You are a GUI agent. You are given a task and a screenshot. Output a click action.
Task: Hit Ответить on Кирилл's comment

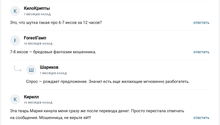pyautogui.click(x=201, y=118)
